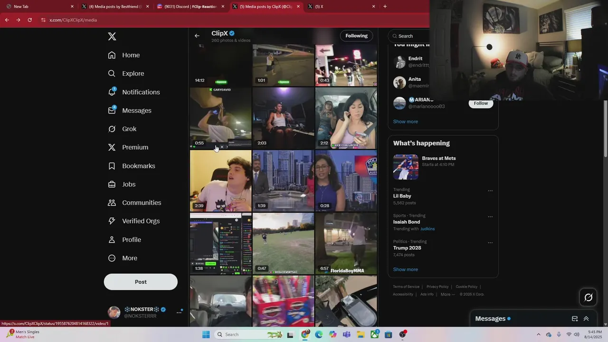Image resolution: width=608 pixels, height=342 pixels.
Task: Click the ClipX verified badge
Action: point(232,33)
